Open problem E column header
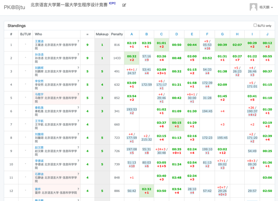Screen dimensions: 278x201 pyautogui.click(x=192, y=34)
